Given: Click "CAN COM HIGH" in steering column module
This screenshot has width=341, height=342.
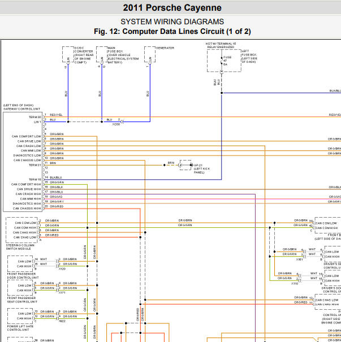Looking at the screenshot, I should 25,228.
